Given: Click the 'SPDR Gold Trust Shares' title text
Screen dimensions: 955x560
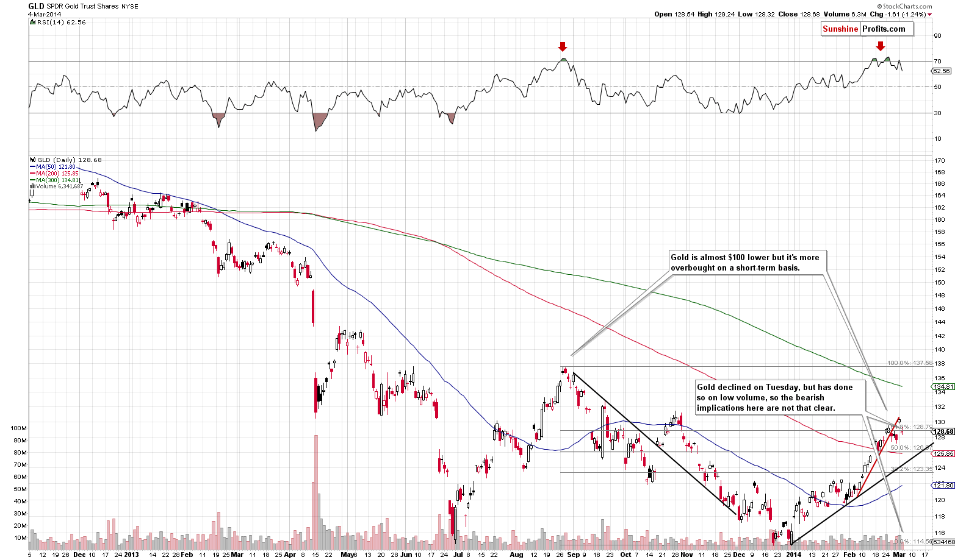Looking at the screenshot, I should (83, 6).
